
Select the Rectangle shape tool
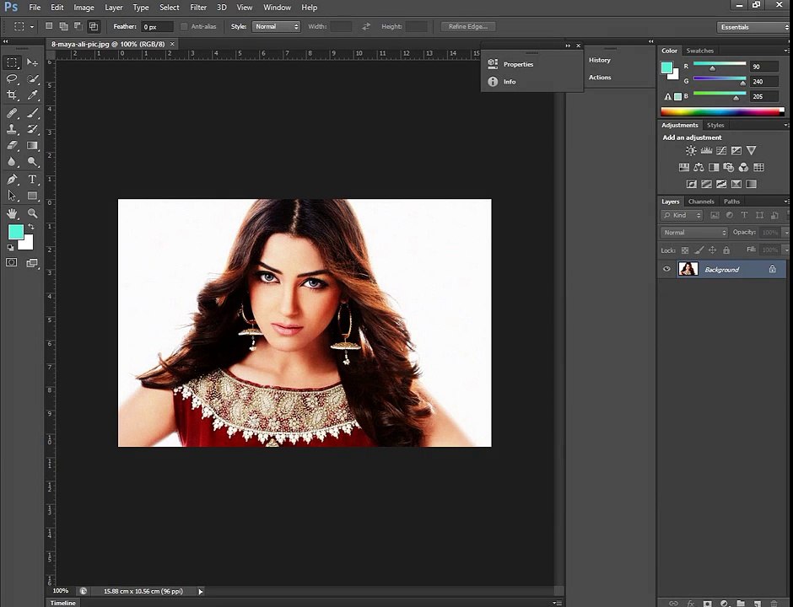coord(32,196)
